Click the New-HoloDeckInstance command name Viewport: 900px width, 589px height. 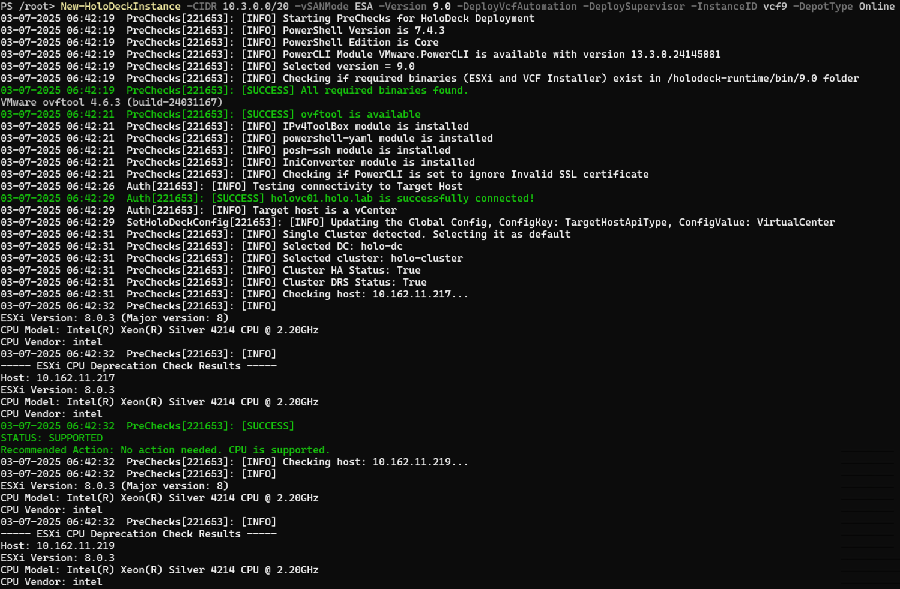tap(120, 7)
